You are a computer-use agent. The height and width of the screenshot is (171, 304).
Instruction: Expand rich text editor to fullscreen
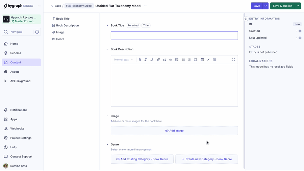(233, 60)
